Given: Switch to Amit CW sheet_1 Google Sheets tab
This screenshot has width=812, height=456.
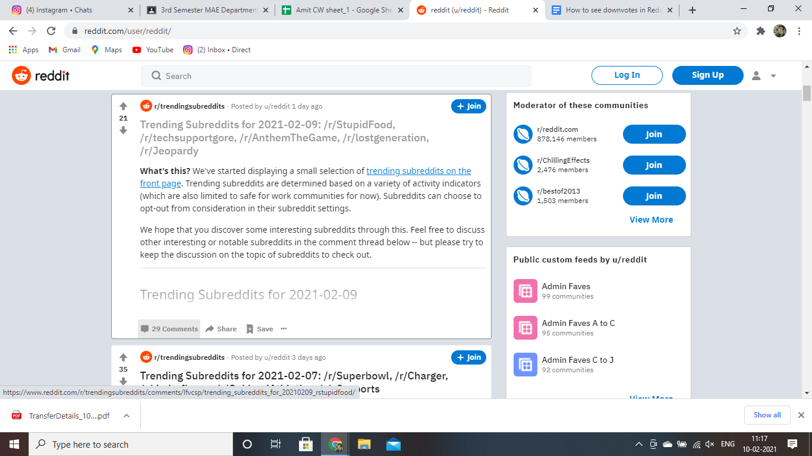Looking at the screenshot, I should 343,10.
